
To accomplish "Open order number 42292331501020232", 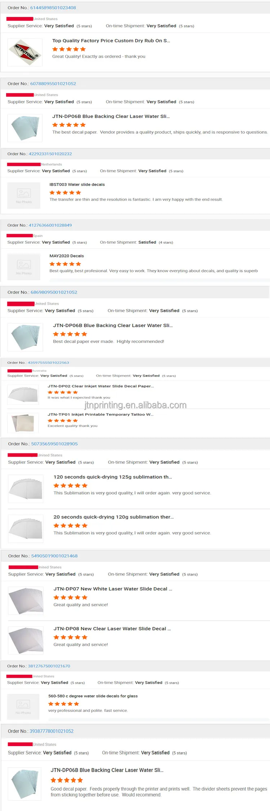I will point(50,154).
